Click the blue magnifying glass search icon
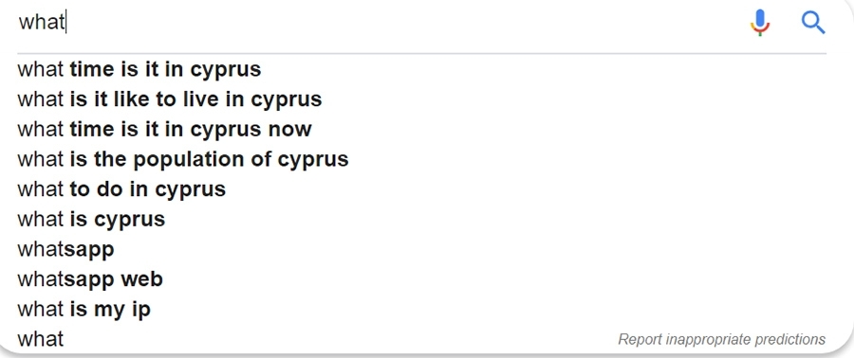This screenshot has width=854, height=358. [813, 23]
